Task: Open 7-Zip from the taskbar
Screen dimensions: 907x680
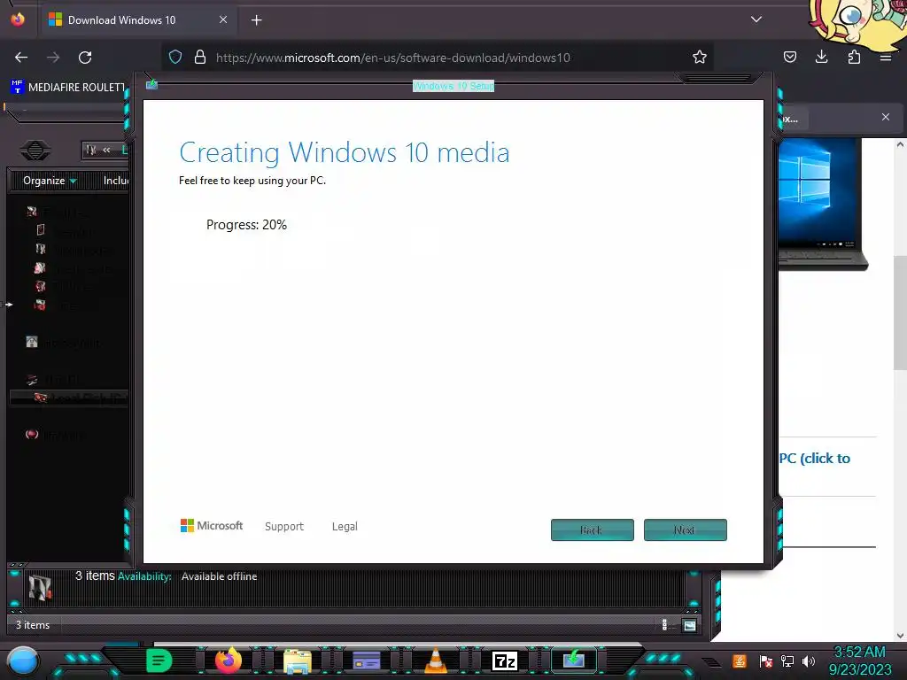Action: point(504,661)
